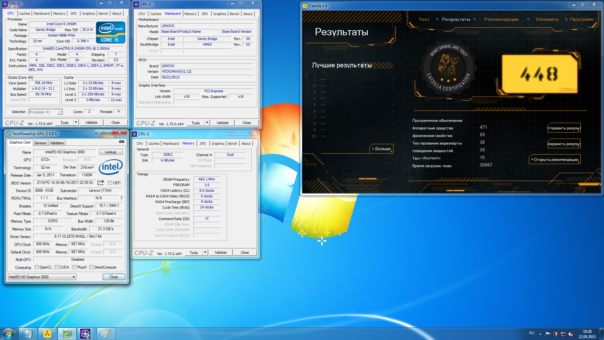This screenshot has width=604, height=340.
Task: Click the GPU-Z Close button
Action: (x=114, y=277)
